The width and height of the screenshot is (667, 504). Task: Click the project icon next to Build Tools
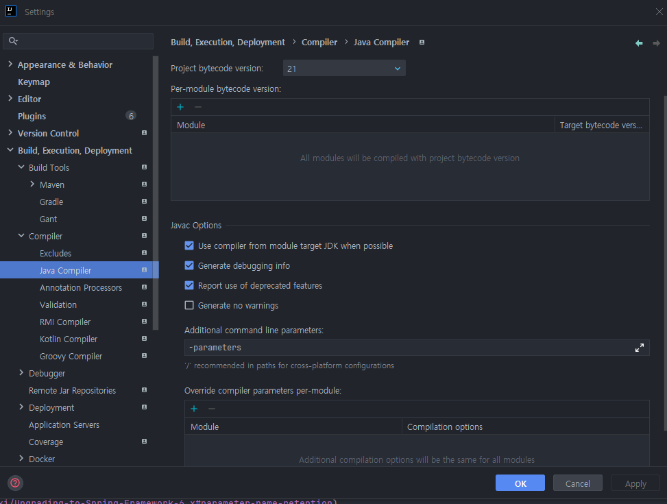[x=144, y=167]
